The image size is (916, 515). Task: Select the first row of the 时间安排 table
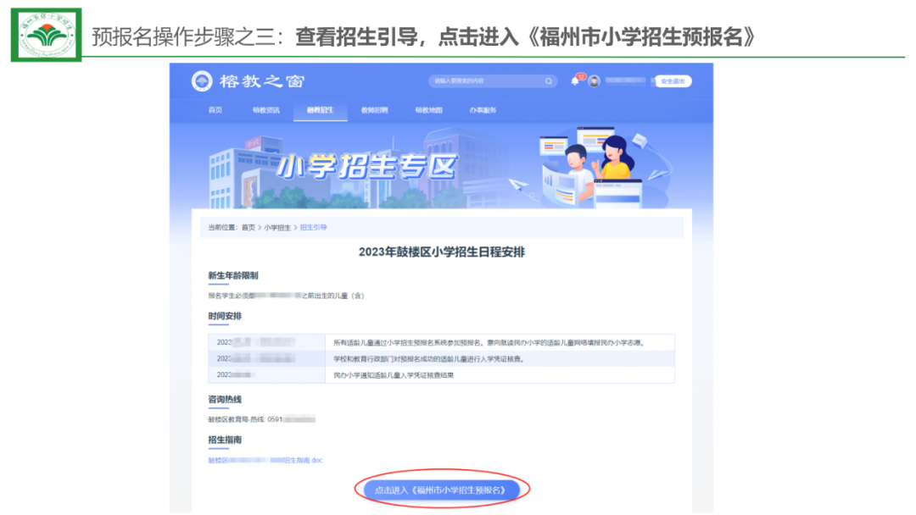coord(441,342)
